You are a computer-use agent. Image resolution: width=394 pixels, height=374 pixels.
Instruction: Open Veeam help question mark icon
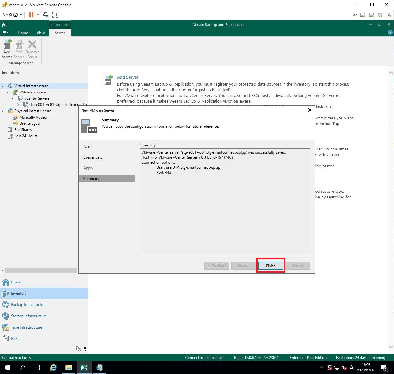tap(390, 32)
